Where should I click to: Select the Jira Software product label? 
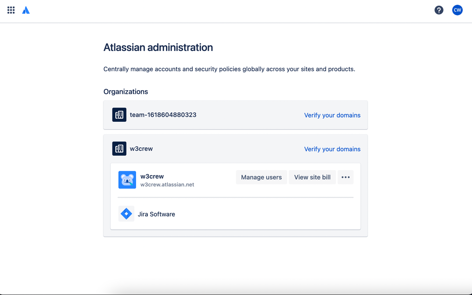pos(156,214)
